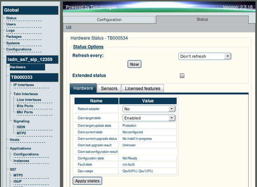Open IP Interfaces in the sidebar

23,85
